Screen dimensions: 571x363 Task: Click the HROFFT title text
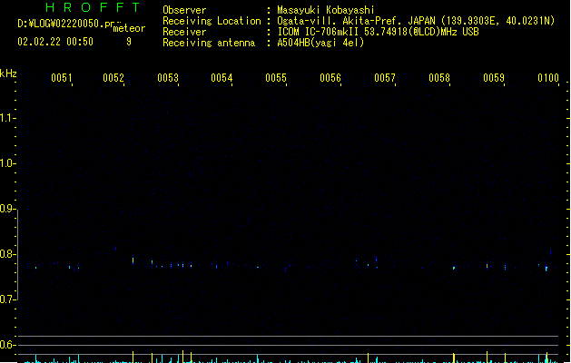(x=93, y=7)
